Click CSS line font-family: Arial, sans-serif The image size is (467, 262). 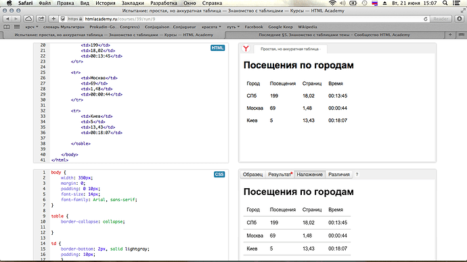click(x=99, y=200)
